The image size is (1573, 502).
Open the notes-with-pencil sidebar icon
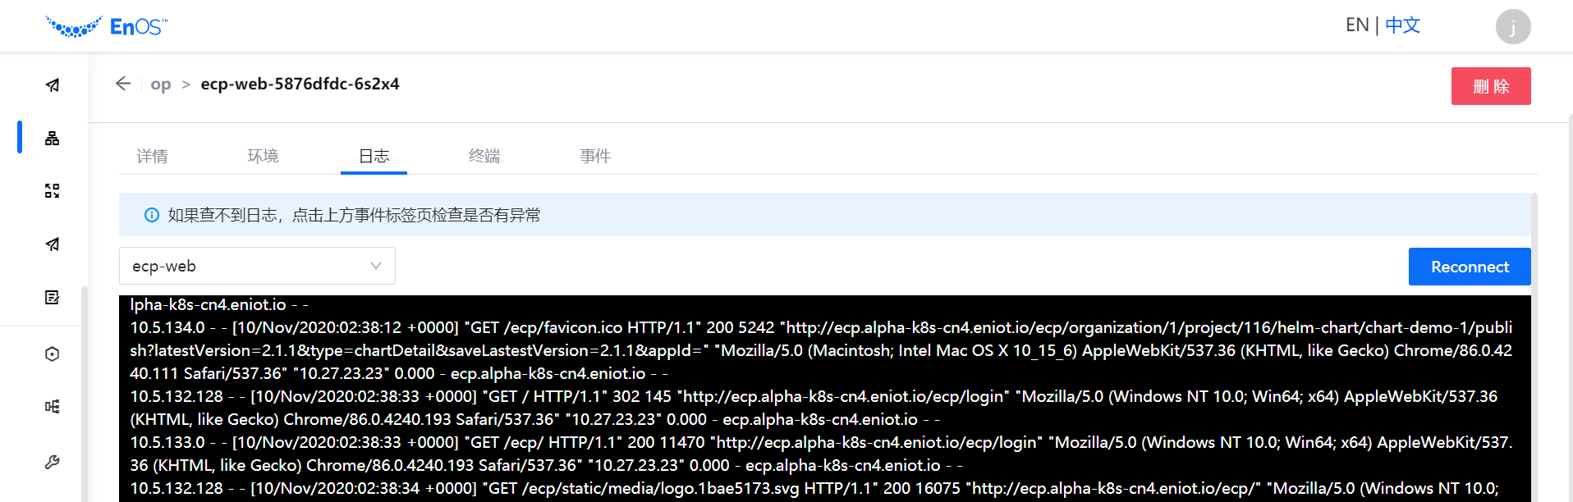coord(53,297)
